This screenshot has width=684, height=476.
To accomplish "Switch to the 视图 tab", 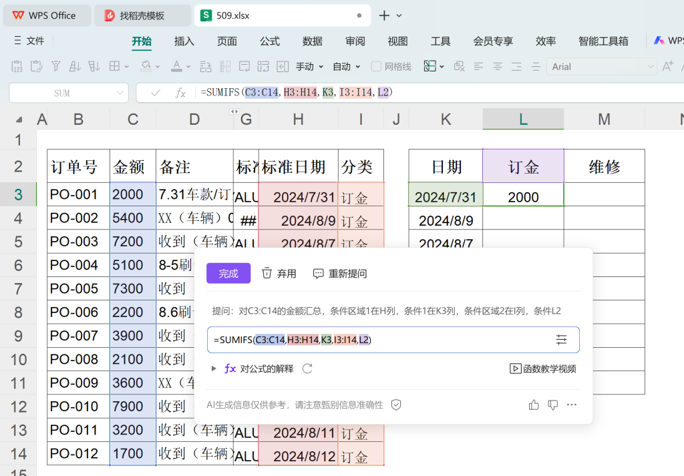I will tap(398, 41).
